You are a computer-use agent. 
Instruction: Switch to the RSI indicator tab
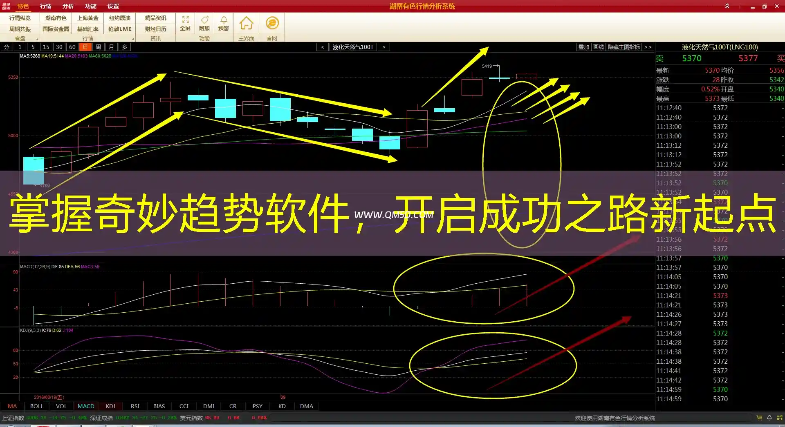tap(135, 406)
